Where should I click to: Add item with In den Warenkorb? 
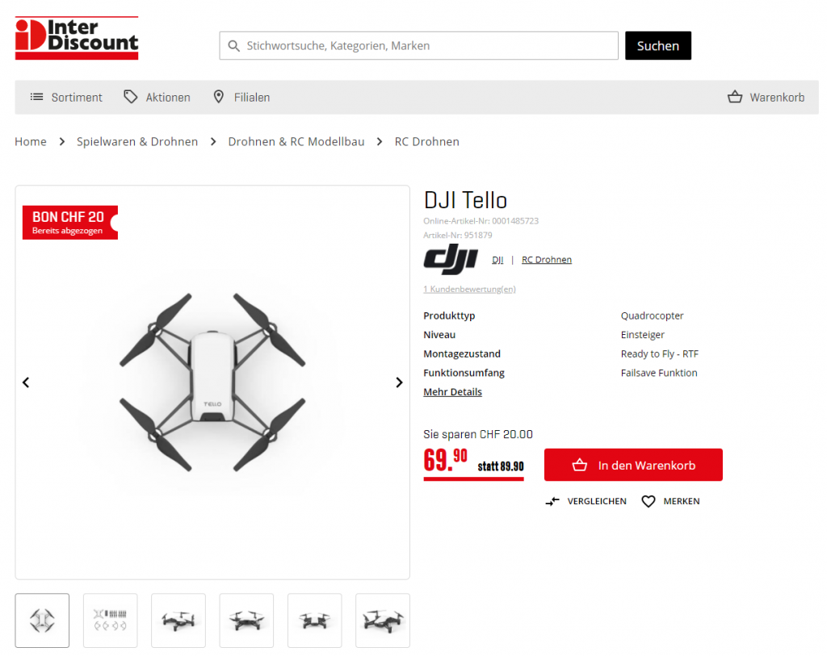point(633,465)
